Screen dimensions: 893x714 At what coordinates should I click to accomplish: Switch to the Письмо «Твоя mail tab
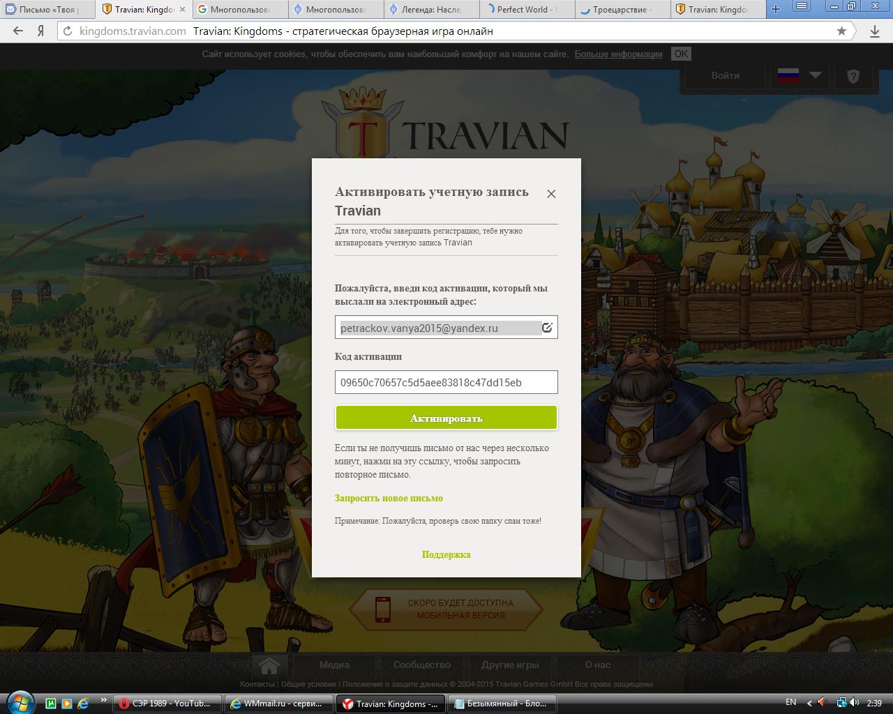click(47, 9)
